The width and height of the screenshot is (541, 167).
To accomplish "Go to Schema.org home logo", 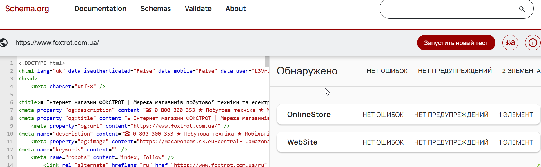I will tap(27, 9).
